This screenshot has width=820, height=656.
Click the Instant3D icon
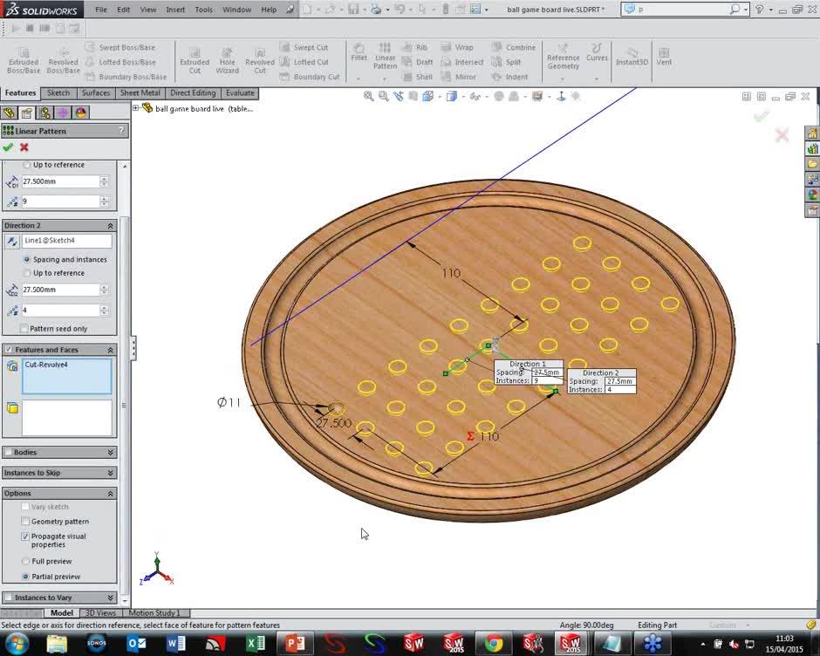[x=632, y=58]
